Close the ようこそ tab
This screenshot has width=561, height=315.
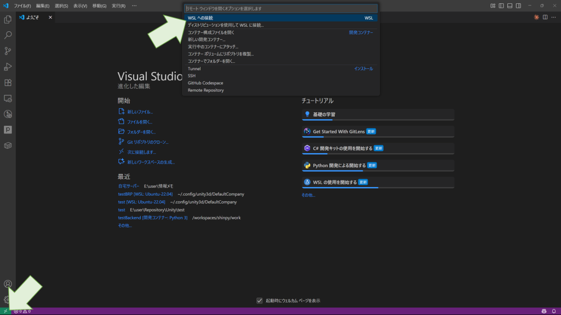(x=50, y=17)
